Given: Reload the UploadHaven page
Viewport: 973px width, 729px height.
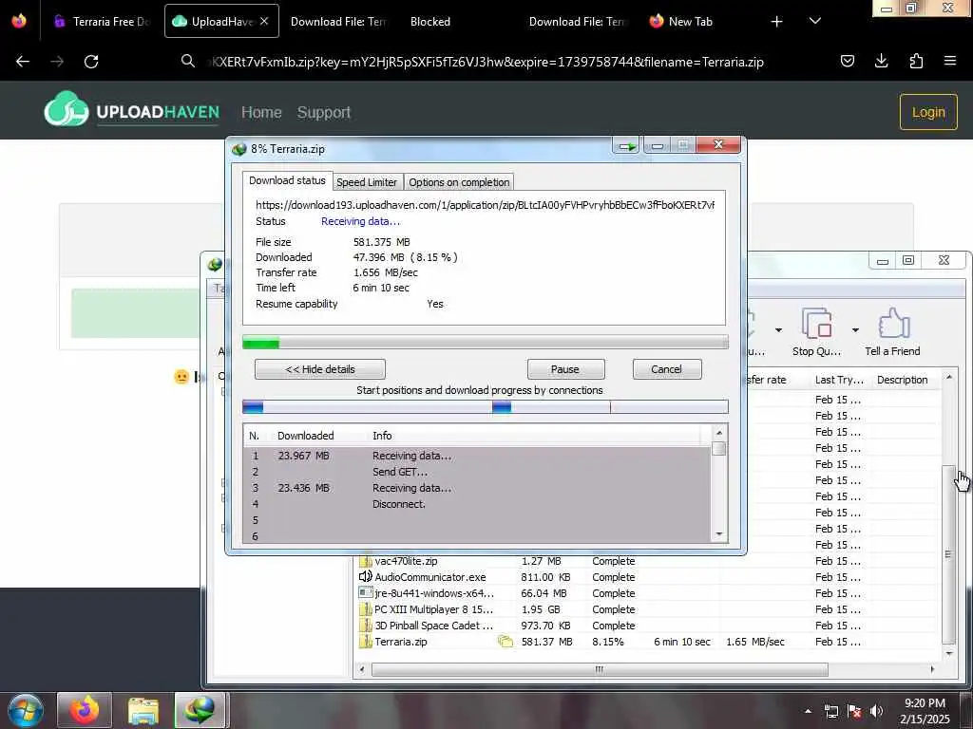Looking at the screenshot, I should pyautogui.click(x=91, y=62).
